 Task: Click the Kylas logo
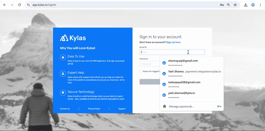point(73,38)
